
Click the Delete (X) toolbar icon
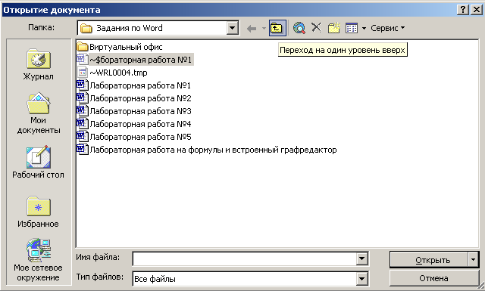316,28
